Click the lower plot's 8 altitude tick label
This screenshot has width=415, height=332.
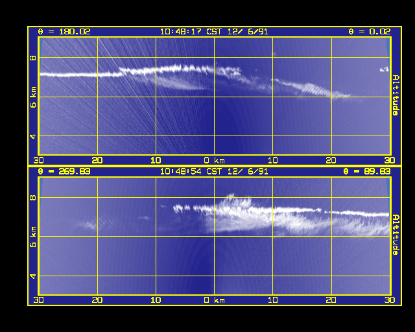[33, 198]
